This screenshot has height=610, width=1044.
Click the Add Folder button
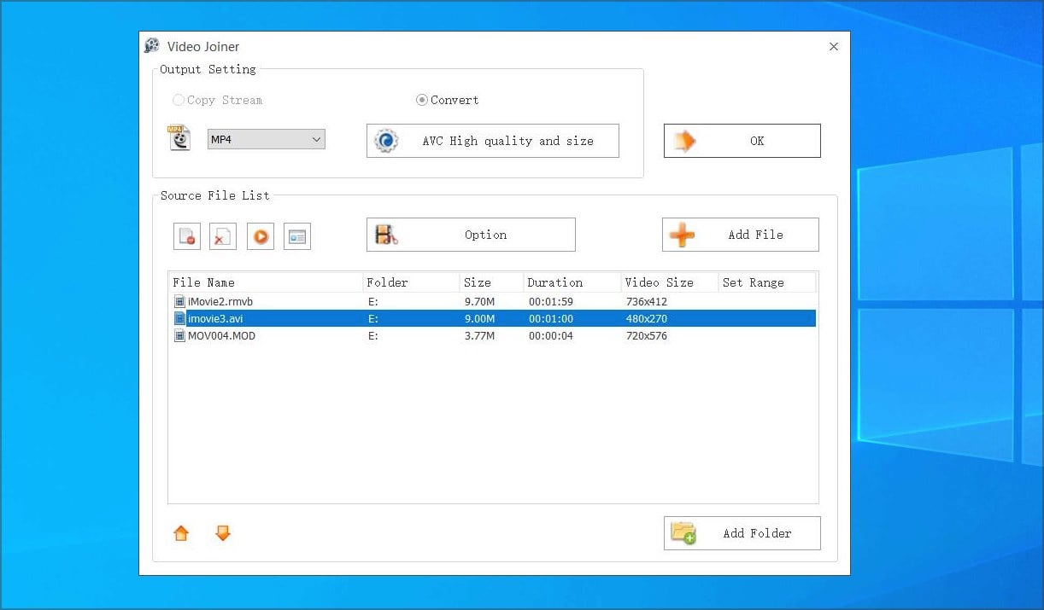click(742, 533)
